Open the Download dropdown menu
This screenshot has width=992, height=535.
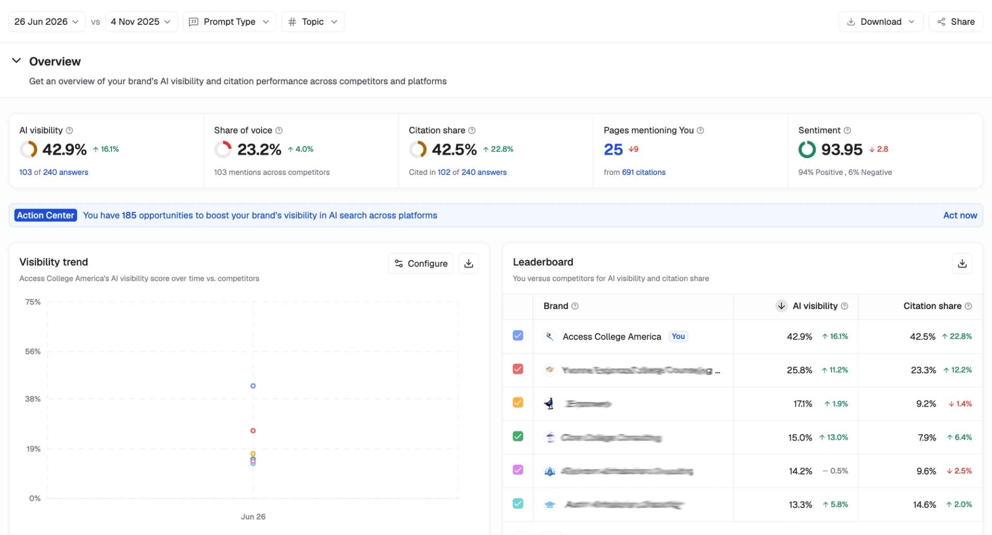tap(881, 22)
